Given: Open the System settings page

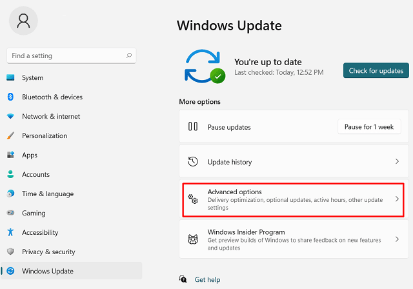Looking at the screenshot, I should 71,77.
